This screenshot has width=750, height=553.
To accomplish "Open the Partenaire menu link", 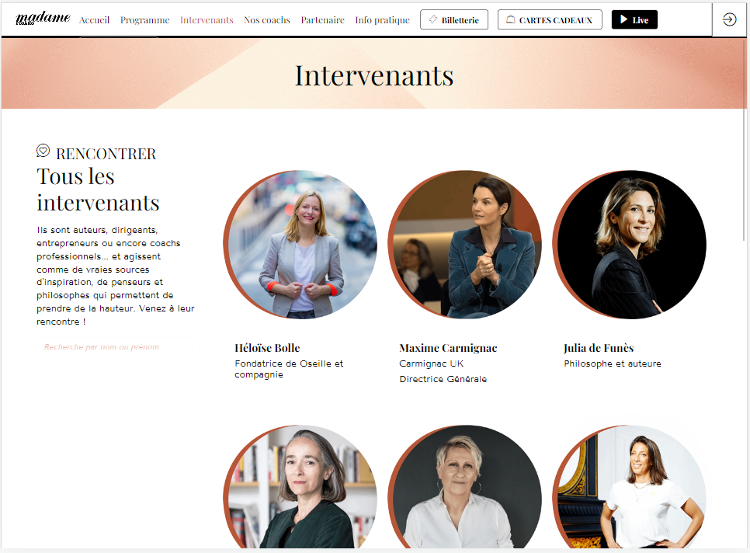I will pyautogui.click(x=322, y=20).
